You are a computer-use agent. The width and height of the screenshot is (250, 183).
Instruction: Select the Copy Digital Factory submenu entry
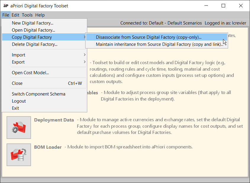click(x=44, y=37)
